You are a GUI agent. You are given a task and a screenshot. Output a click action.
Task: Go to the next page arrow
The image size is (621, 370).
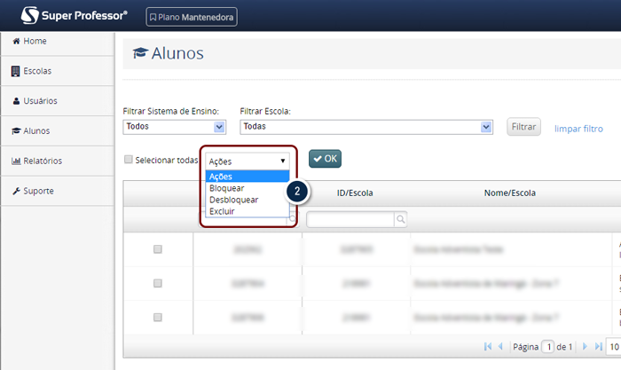click(585, 346)
